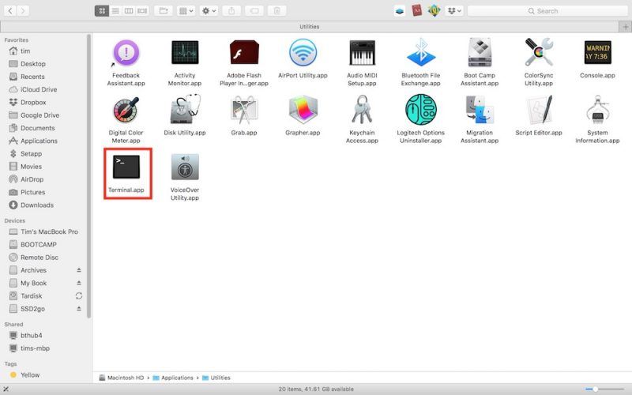This screenshot has height=395, width=632.
Task: Open the arrange-by grouping dropdown
Action: click(185, 11)
